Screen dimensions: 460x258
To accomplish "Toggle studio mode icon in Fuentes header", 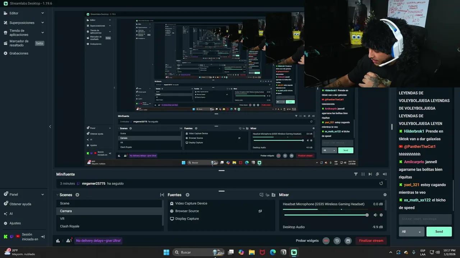I will tap(261, 195).
